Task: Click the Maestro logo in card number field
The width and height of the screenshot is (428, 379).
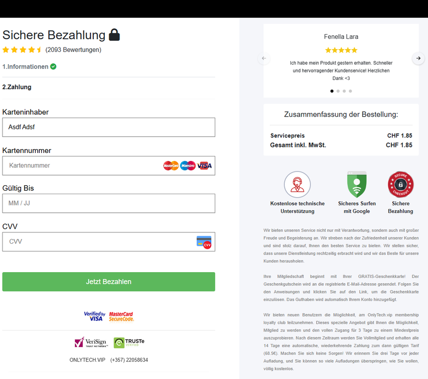Action: click(188, 166)
